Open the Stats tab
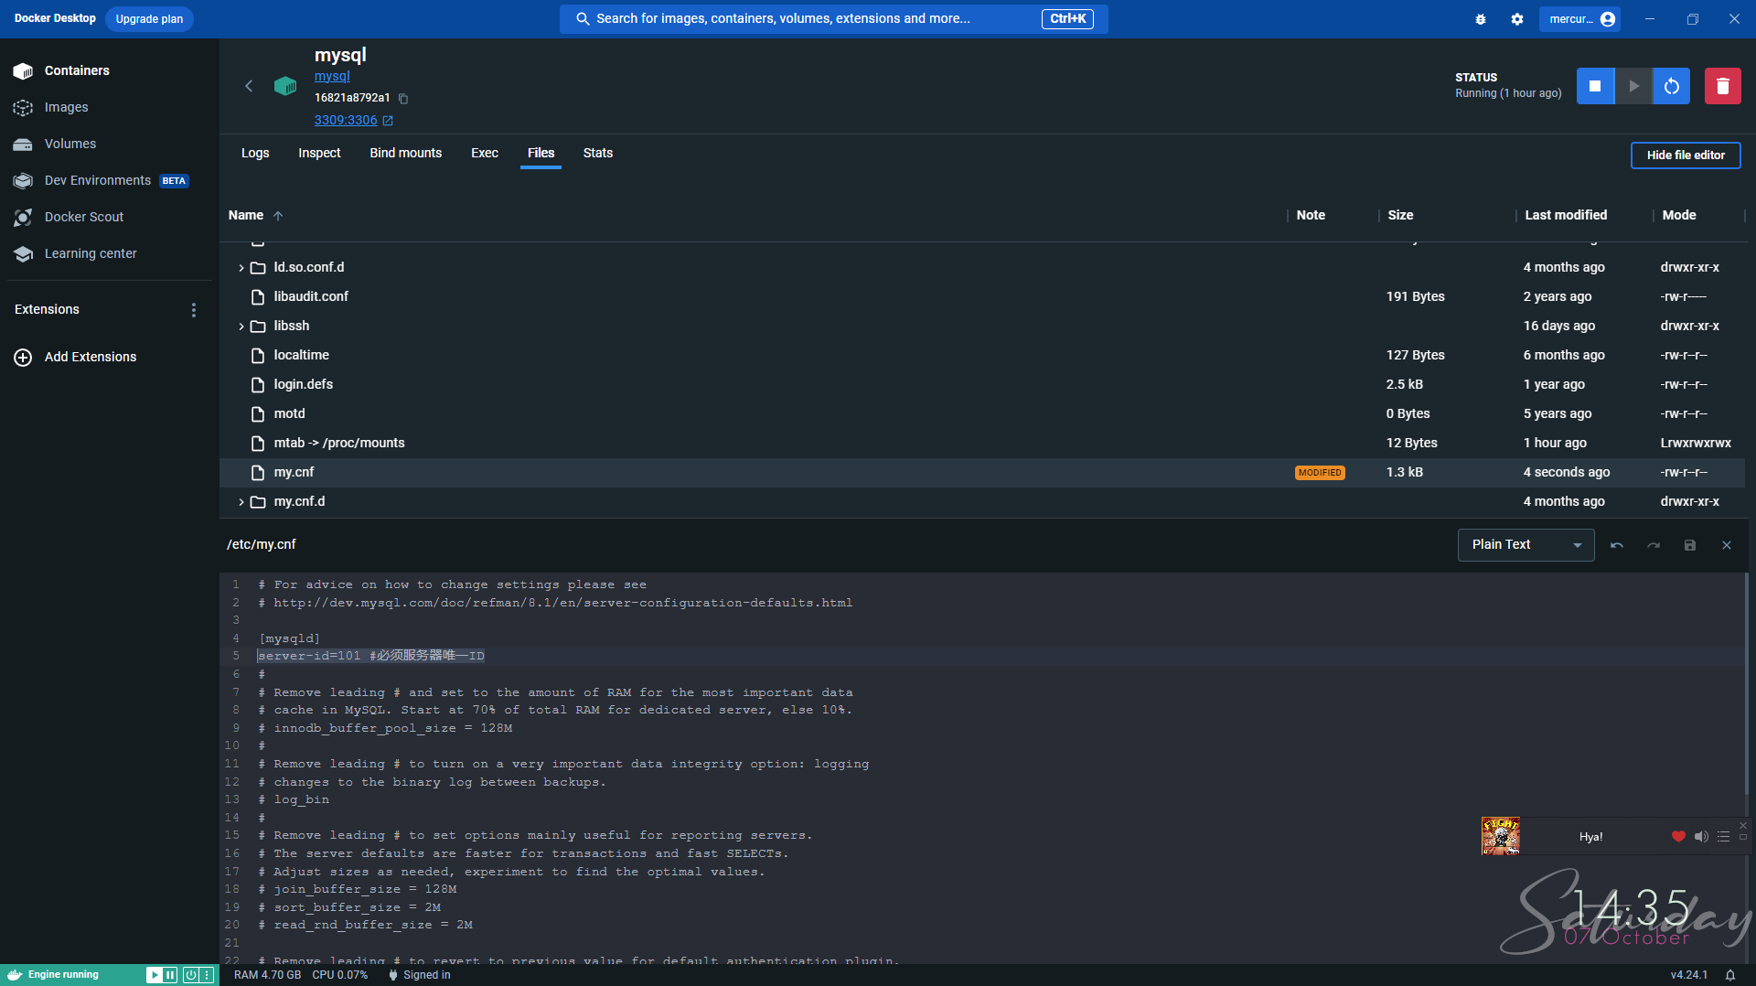 (598, 154)
